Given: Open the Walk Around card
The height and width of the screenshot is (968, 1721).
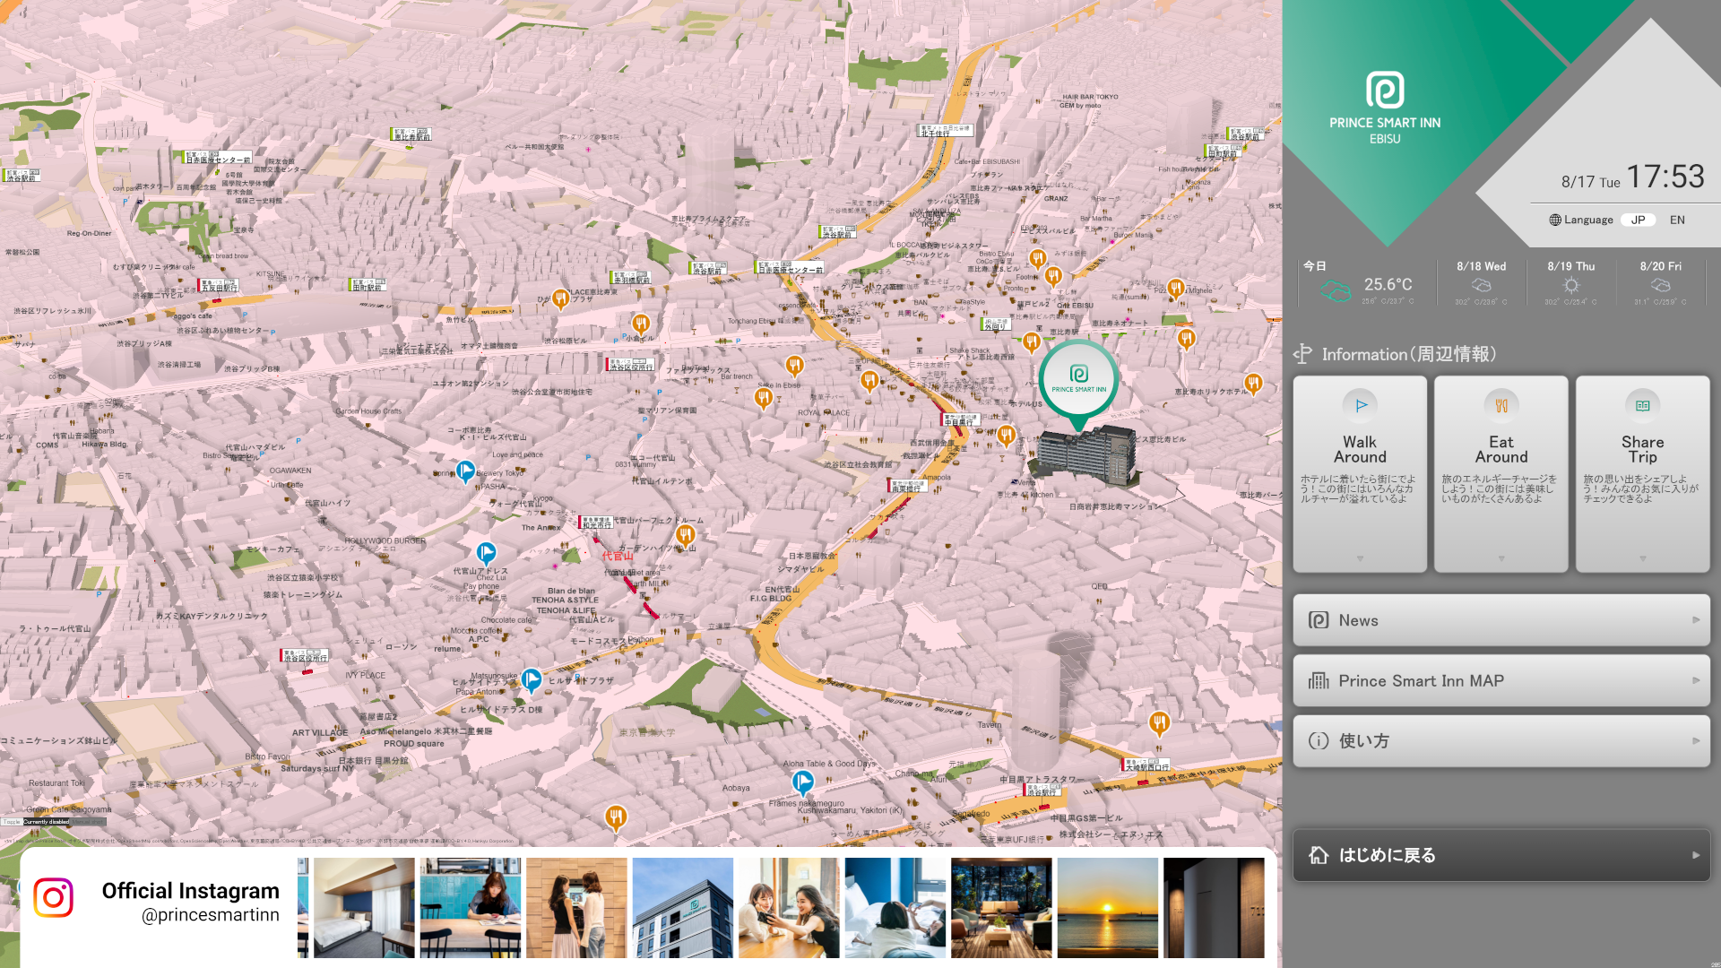Looking at the screenshot, I should [1360, 474].
